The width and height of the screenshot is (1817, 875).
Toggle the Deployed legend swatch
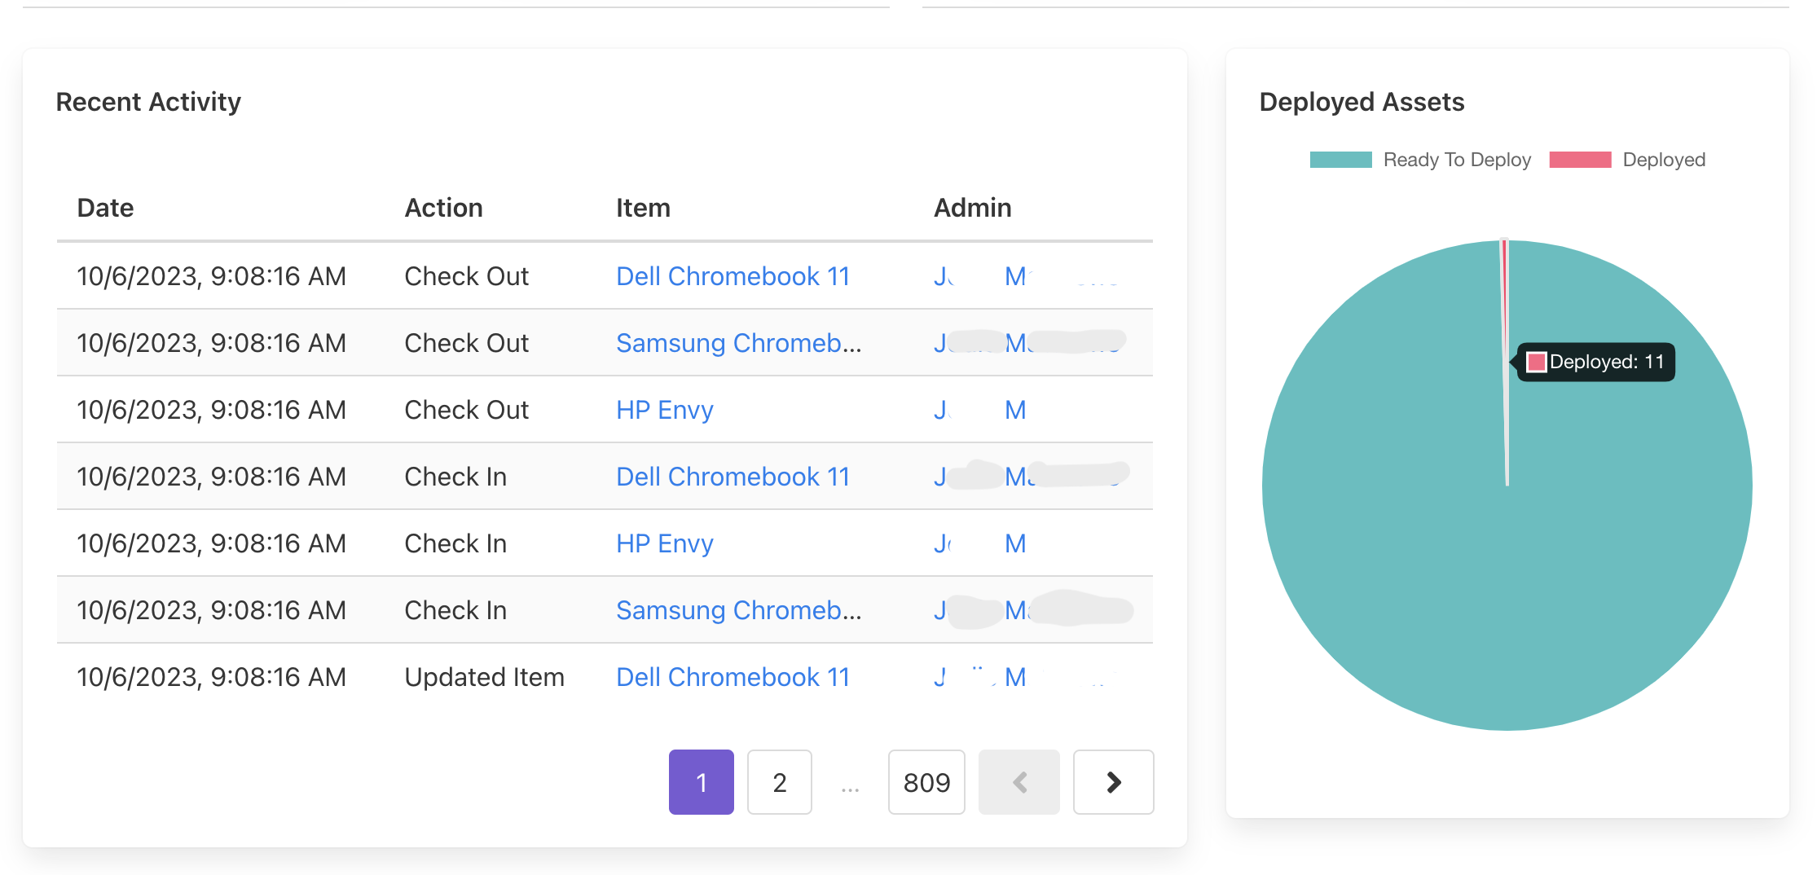[x=1580, y=160]
